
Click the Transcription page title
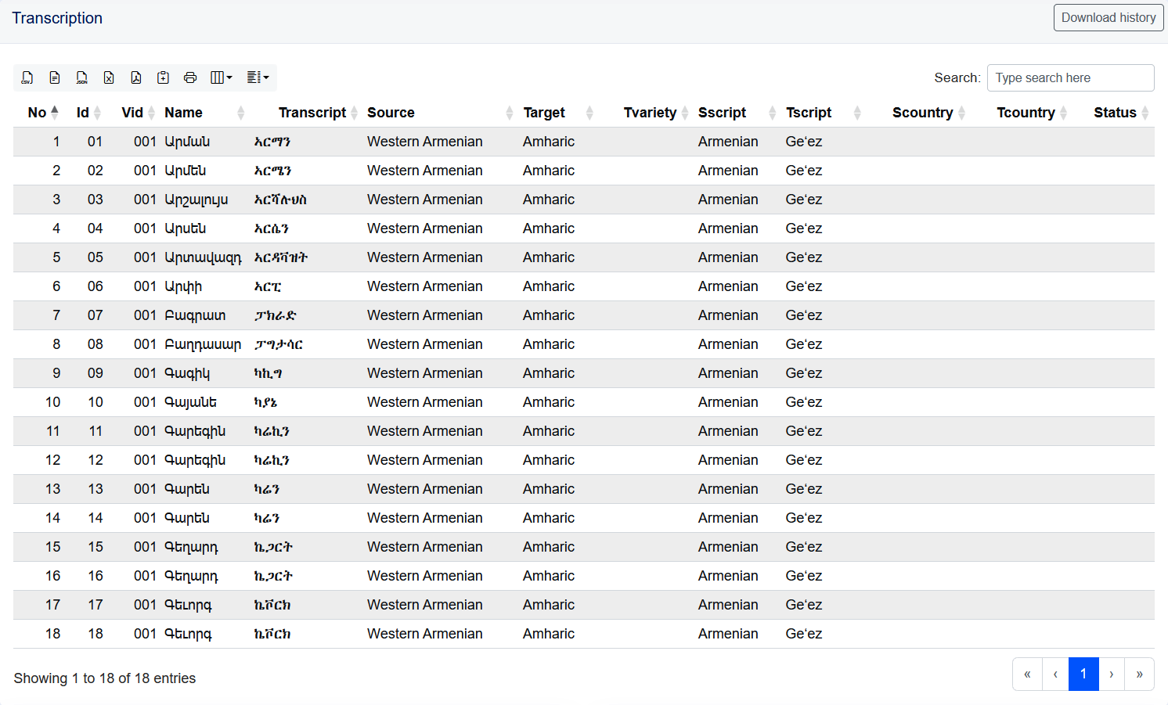point(57,18)
